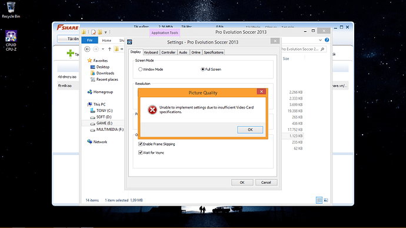Toggle the Wait for Vsync checkbox
This screenshot has width=406, height=228.
click(141, 153)
